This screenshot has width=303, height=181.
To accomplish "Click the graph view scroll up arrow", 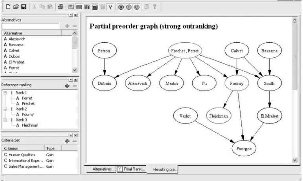I will tap(295, 20).
